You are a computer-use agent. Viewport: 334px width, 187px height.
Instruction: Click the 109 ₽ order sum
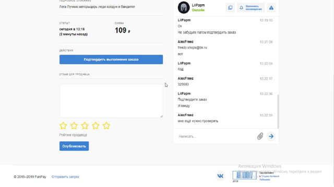click(x=123, y=31)
